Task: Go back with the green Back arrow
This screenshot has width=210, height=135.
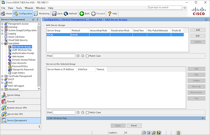Action: [82, 14]
